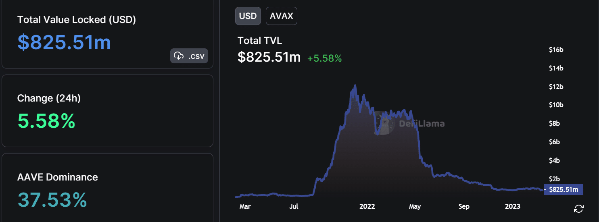The width and height of the screenshot is (599, 222).
Task: Click the circular refresh icon below the chart
Action: pyautogui.click(x=578, y=208)
